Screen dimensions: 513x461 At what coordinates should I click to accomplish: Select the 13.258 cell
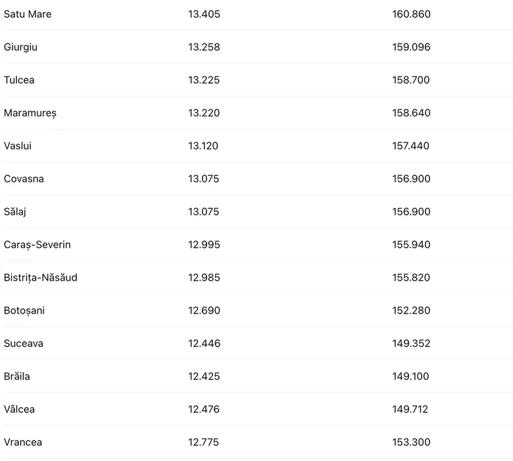[204, 47]
